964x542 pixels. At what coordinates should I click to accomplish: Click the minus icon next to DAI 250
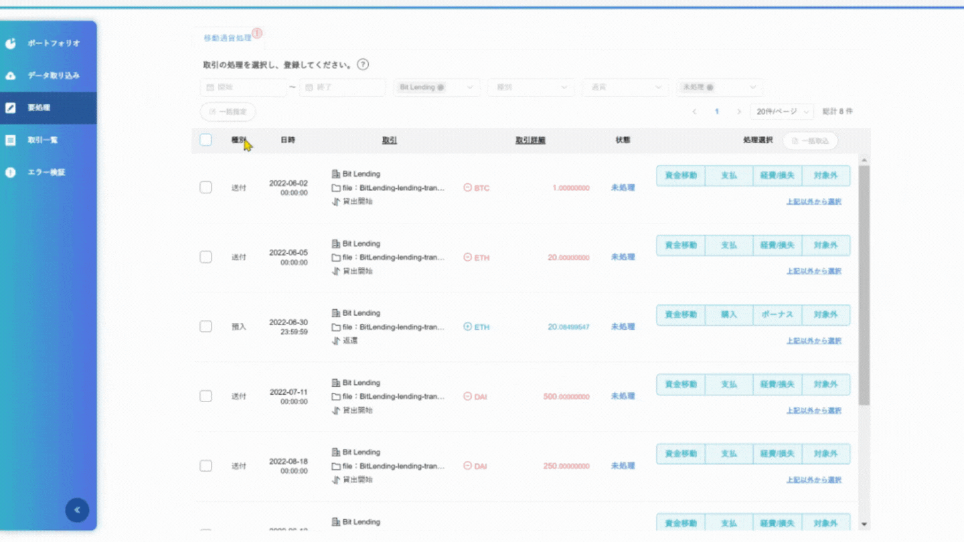pyautogui.click(x=467, y=466)
